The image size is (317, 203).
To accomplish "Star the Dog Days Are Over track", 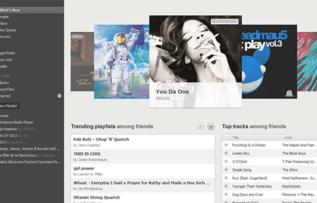I will [x=226, y=195].
